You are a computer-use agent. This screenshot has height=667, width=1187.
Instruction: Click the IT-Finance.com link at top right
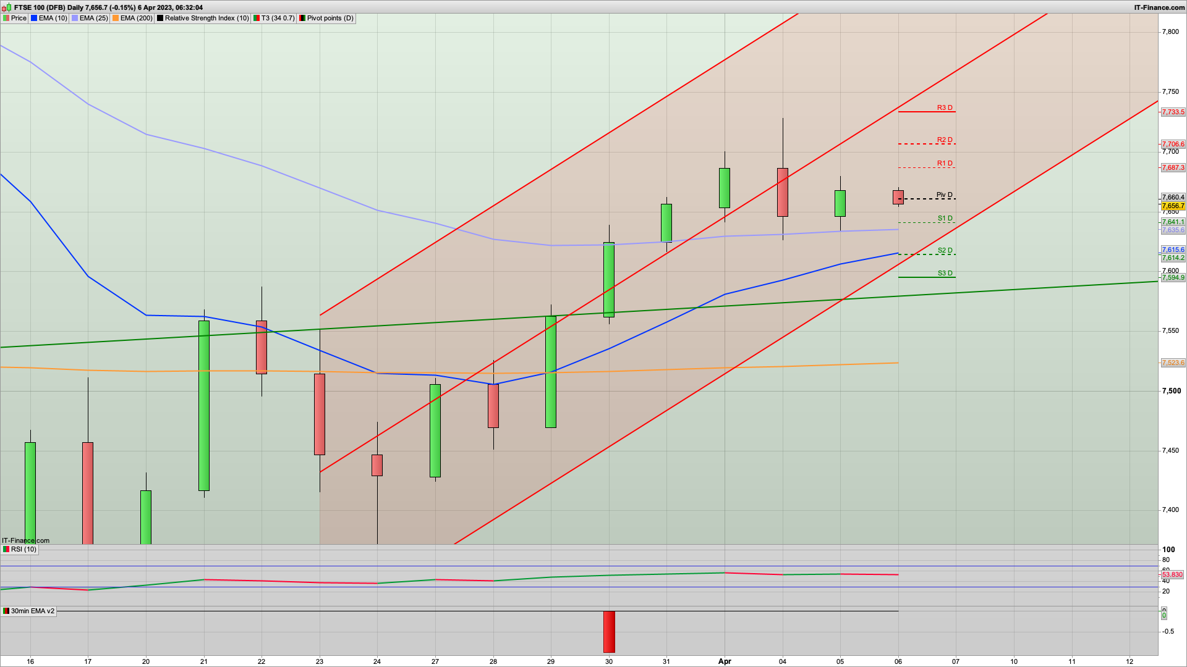point(1159,7)
